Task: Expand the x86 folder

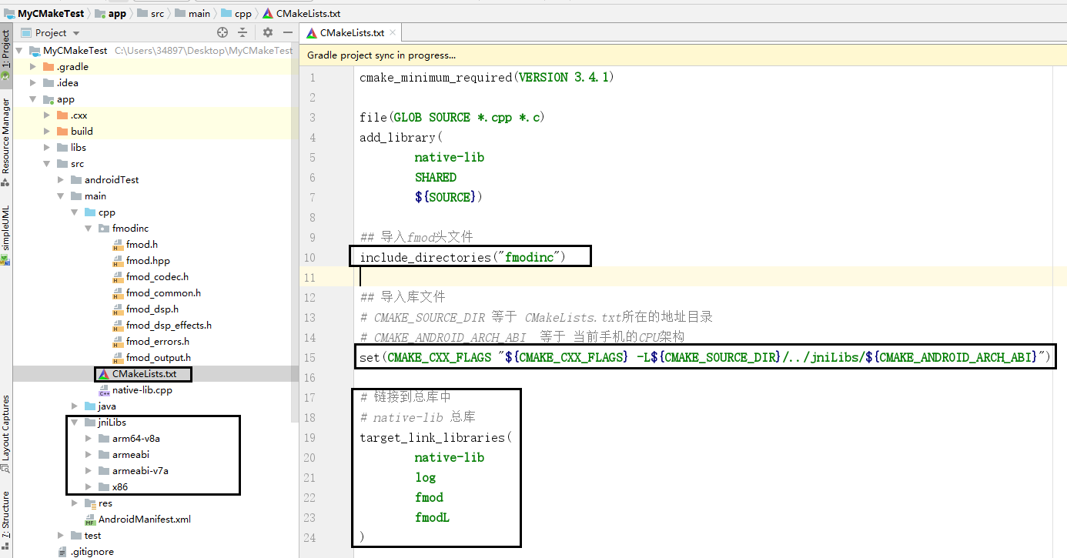Action: pyautogui.click(x=89, y=487)
